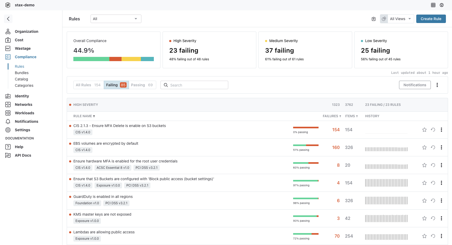Star the CIS 2.1.3 MFA Delete rule
The height and width of the screenshot is (245, 452).
(424, 130)
